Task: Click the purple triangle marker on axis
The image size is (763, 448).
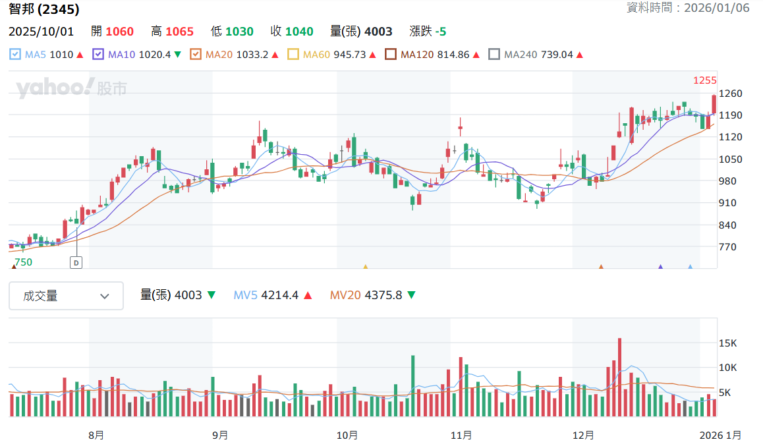Action: pos(660,267)
